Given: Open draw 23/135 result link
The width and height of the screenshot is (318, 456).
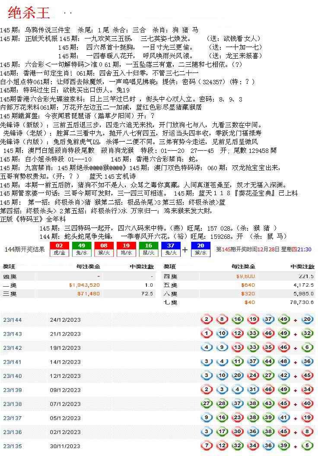Looking at the screenshot, I should click(x=12, y=446).
